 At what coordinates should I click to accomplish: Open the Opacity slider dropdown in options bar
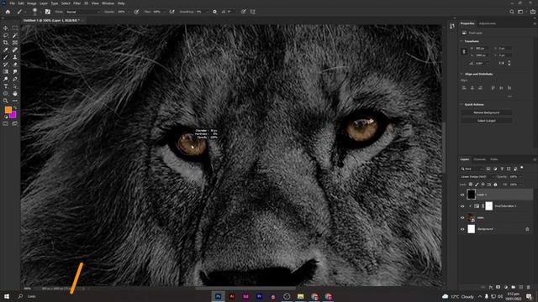point(129,12)
